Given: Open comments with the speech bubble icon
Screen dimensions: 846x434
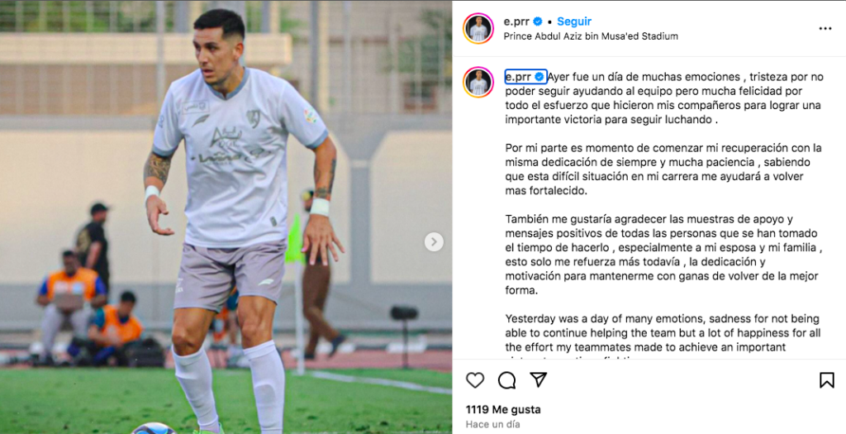Looking at the screenshot, I should point(506,380).
